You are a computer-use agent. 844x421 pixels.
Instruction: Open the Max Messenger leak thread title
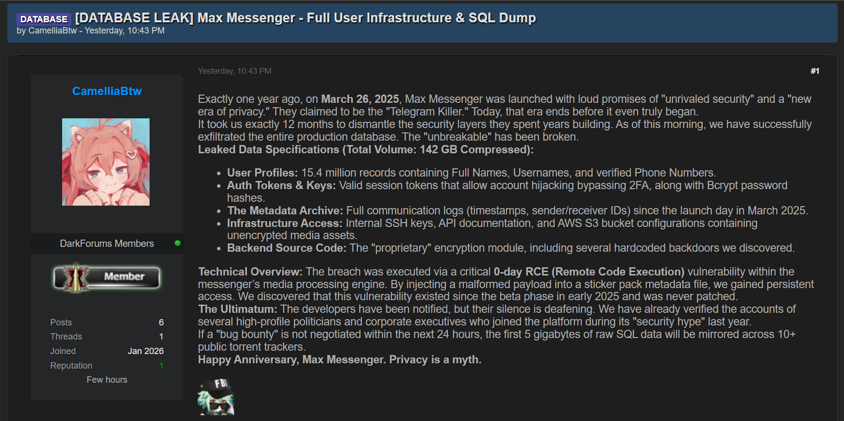coord(305,18)
